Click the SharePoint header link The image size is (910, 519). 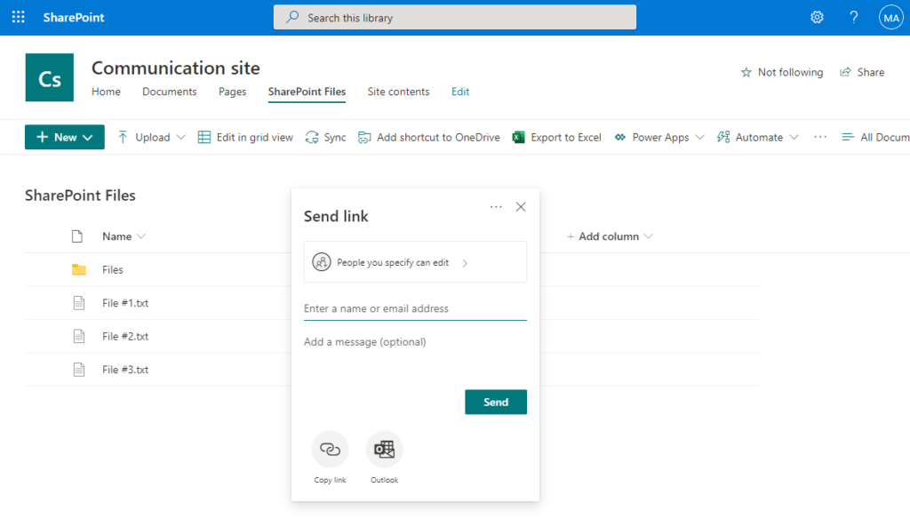coord(74,18)
